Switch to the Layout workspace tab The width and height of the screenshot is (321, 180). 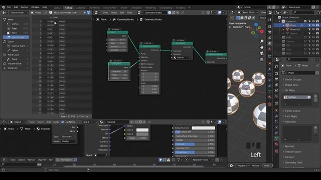57,8
